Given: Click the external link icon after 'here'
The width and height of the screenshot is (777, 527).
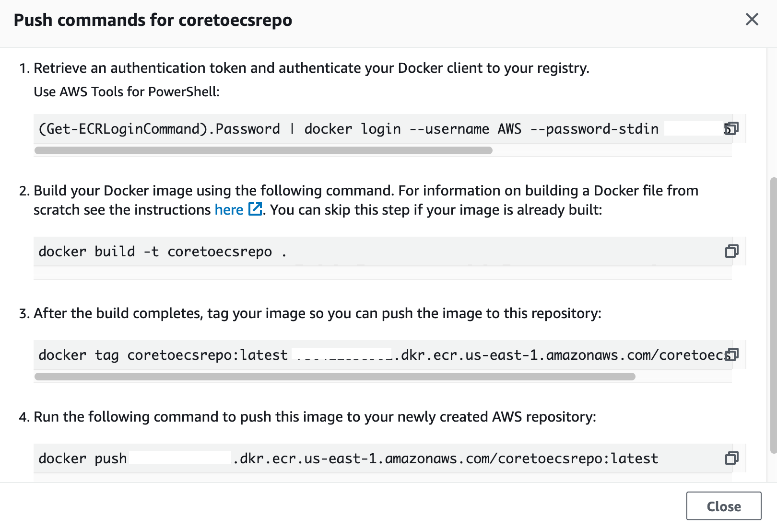Looking at the screenshot, I should (x=255, y=209).
